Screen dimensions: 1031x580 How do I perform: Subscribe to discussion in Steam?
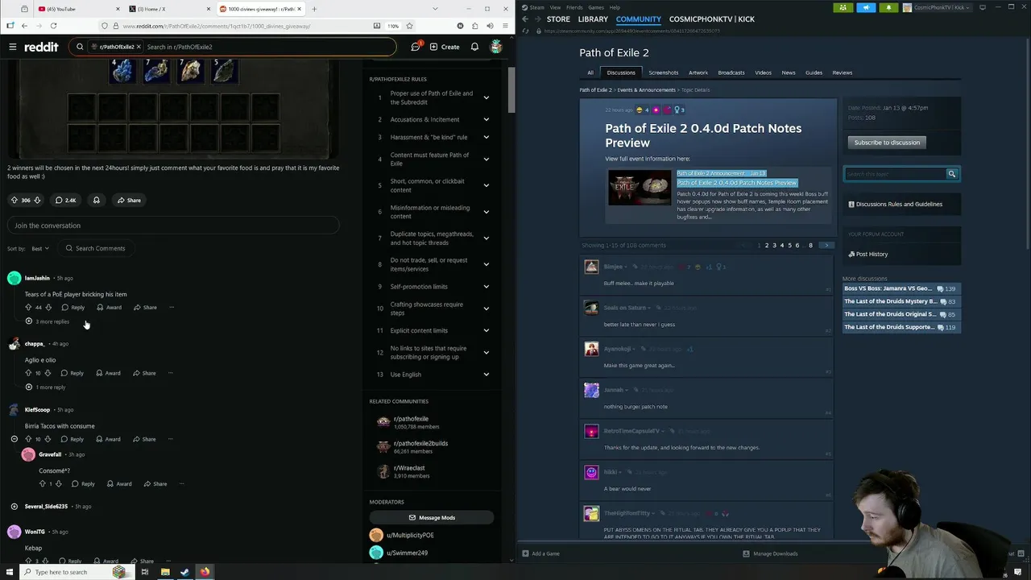(x=887, y=143)
